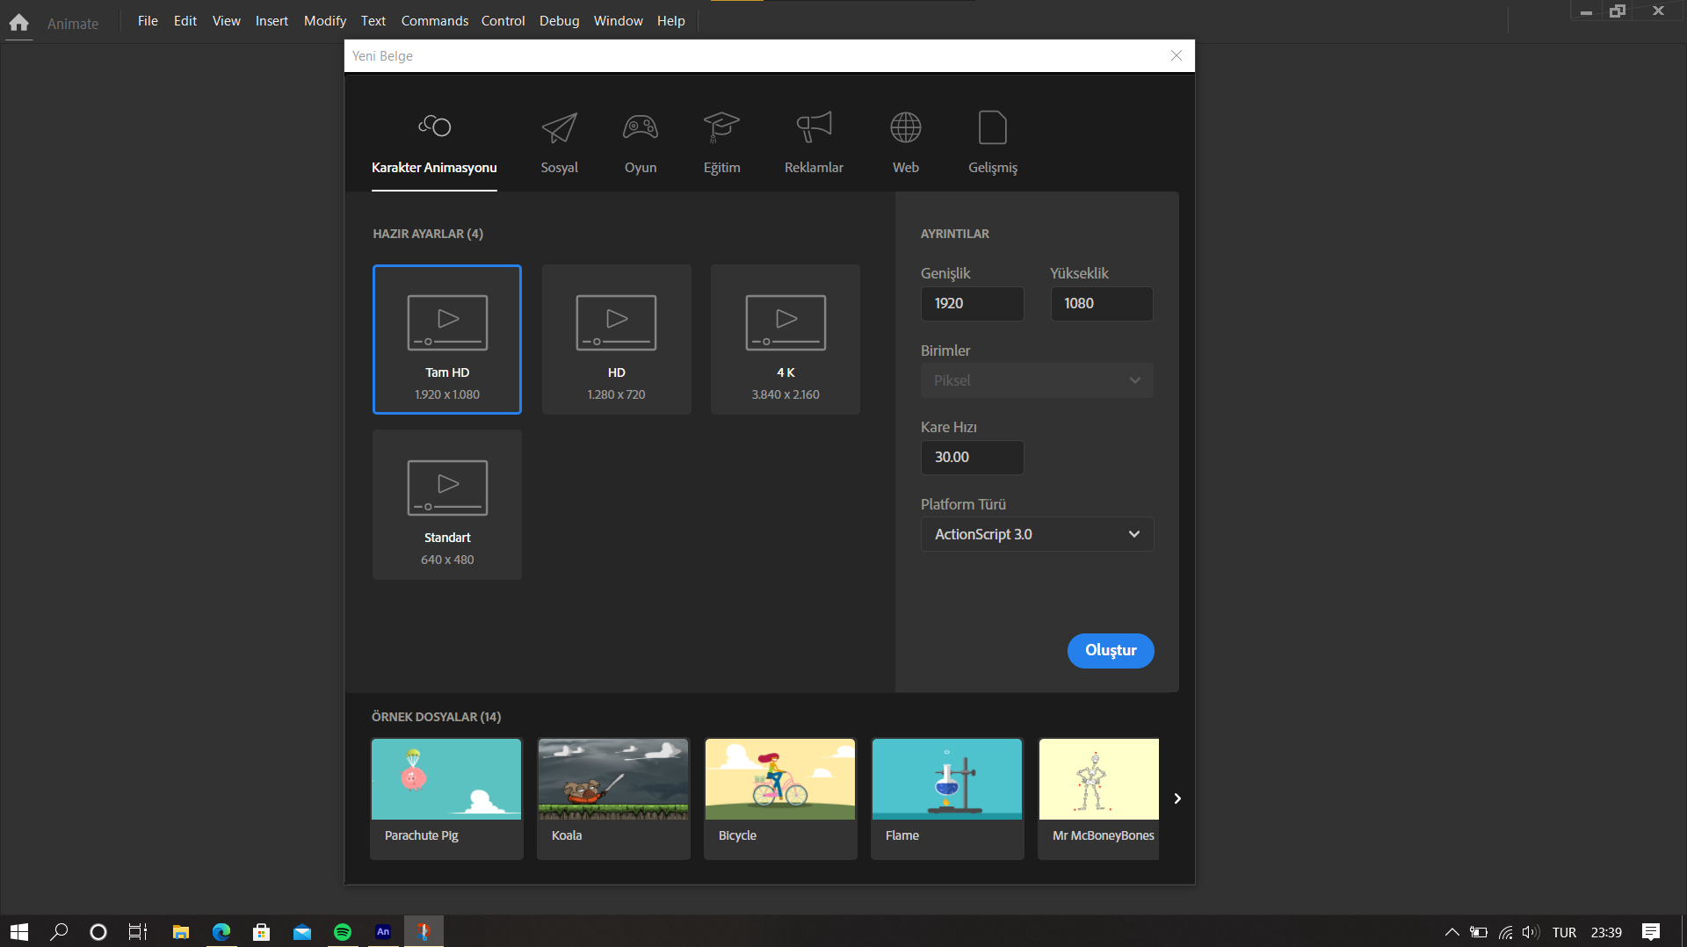Select the Oyun gamepad icon
The width and height of the screenshot is (1687, 947).
click(x=641, y=127)
